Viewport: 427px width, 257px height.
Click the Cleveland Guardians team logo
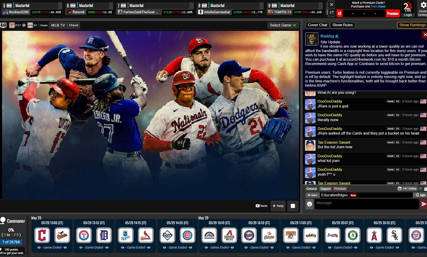tap(42, 235)
